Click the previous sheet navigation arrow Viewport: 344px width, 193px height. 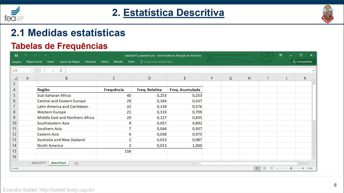tap(16, 163)
